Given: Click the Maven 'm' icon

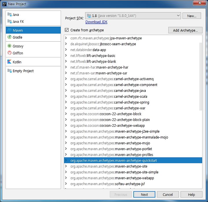Looking at the screenshot, I should [x=10, y=30].
